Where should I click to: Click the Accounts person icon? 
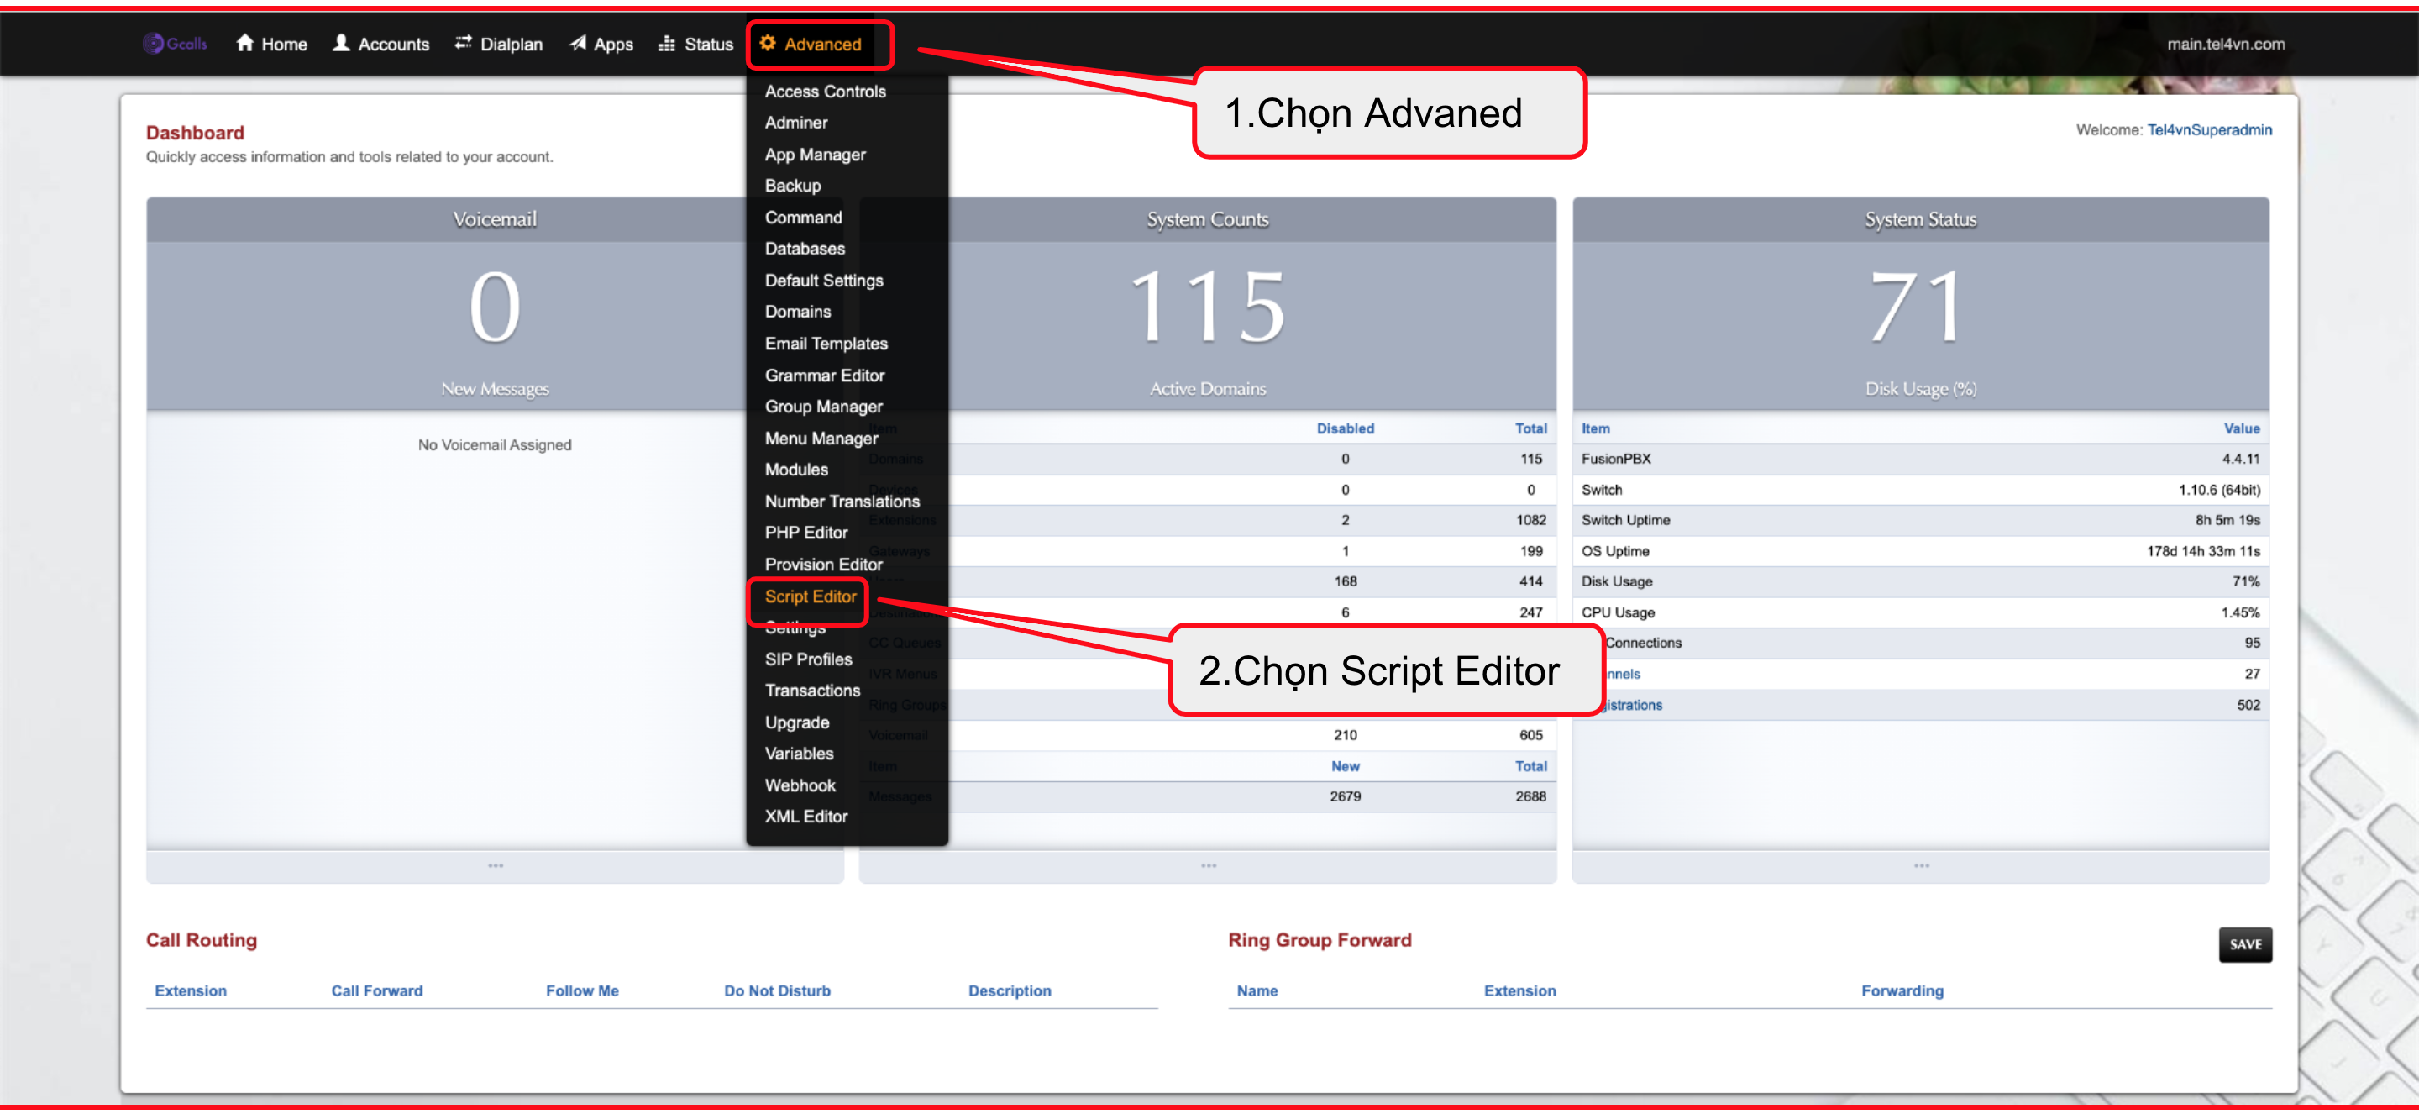point(342,43)
